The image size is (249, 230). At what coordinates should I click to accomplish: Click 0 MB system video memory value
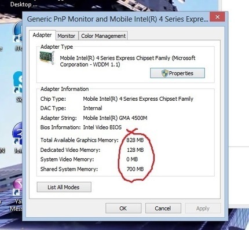tap(132, 159)
